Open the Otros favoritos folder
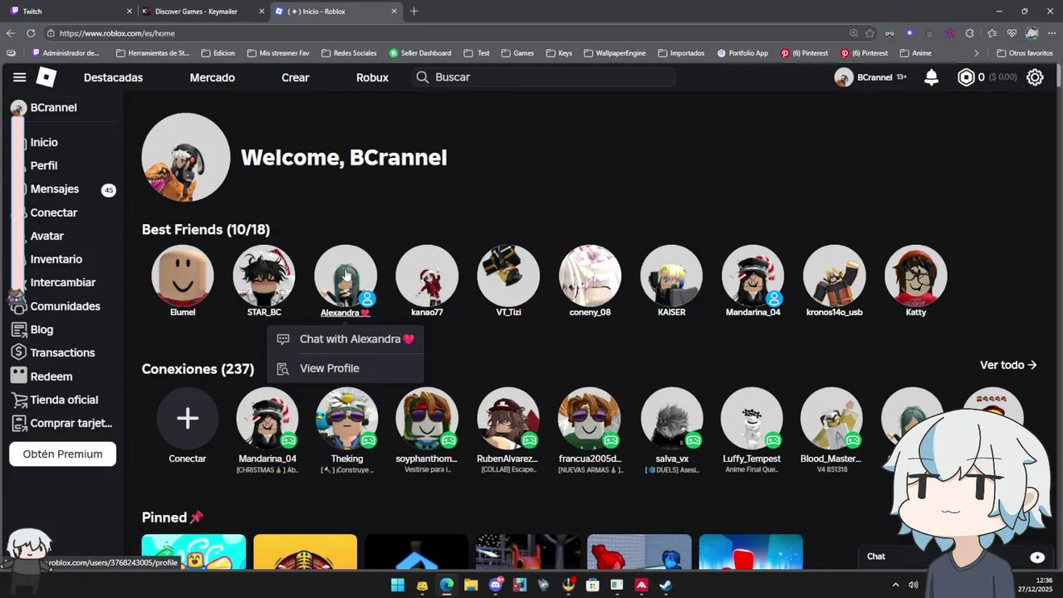Image resolution: width=1063 pixels, height=598 pixels. pyautogui.click(x=1024, y=53)
